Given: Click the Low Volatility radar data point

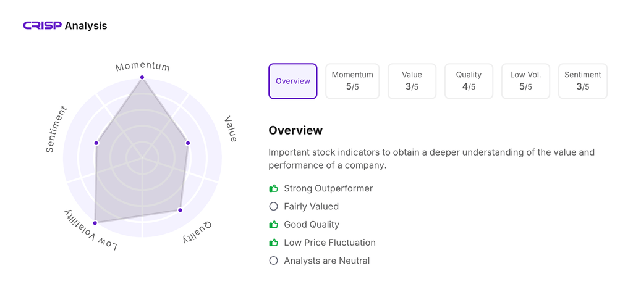Looking at the screenshot, I should point(95,223).
